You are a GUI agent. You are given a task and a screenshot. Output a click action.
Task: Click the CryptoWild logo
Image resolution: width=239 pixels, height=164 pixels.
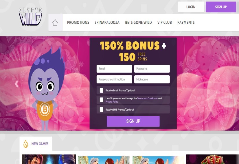click(30, 16)
